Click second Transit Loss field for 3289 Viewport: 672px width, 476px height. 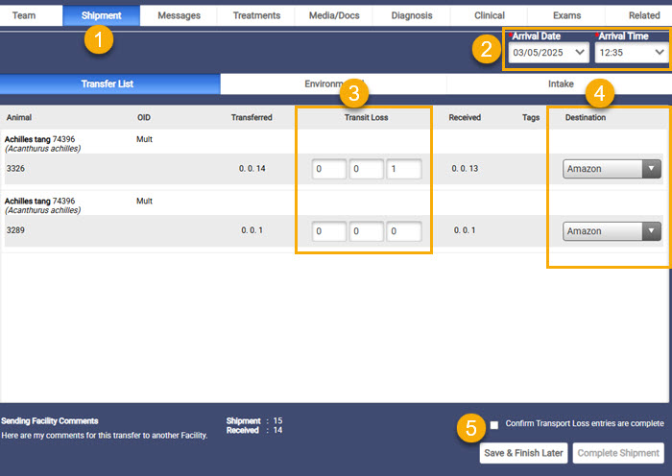coord(366,231)
